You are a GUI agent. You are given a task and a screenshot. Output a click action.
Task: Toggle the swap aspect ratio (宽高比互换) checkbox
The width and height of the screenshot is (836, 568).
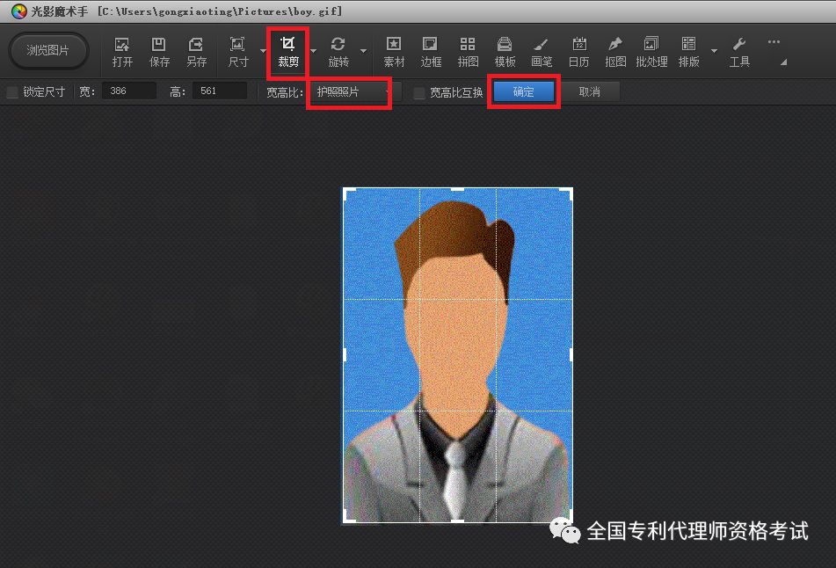pyautogui.click(x=419, y=92)
